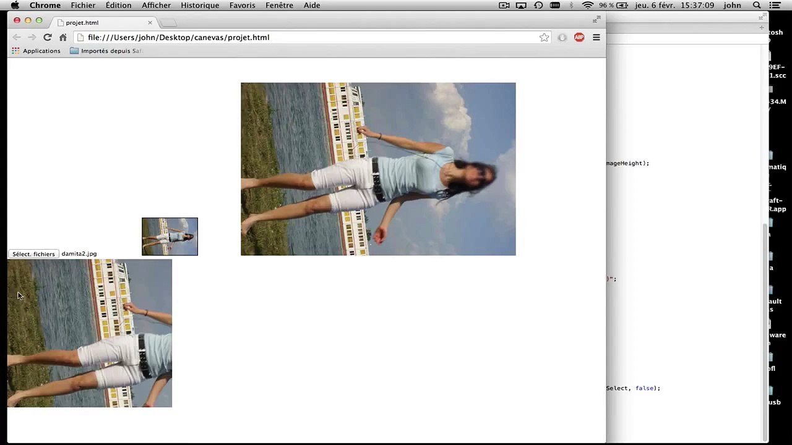The width and height of the screenshot is (792, 445).
Task: Open the Fichier menu
Action: tap(83, 6)
